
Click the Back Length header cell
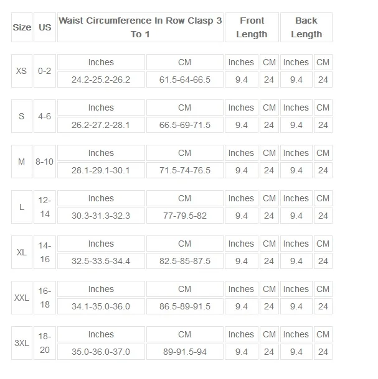tap(306, 27)
